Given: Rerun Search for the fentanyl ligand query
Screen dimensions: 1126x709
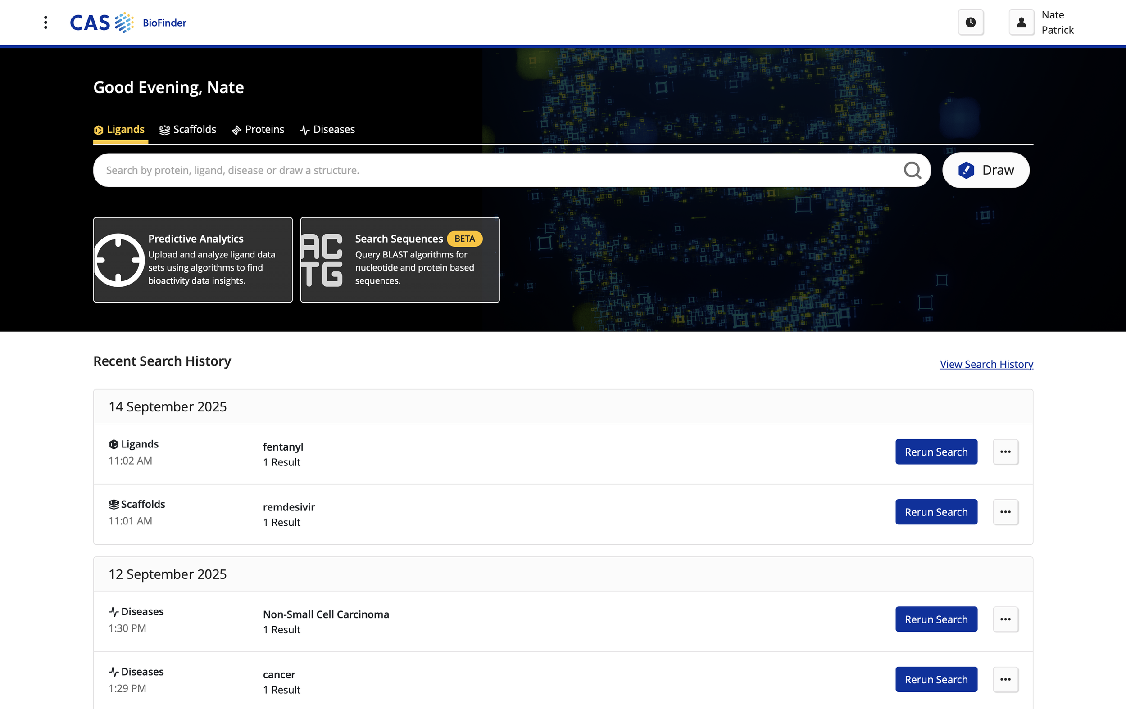Looking at the screenshot, I should pos(936,452).
